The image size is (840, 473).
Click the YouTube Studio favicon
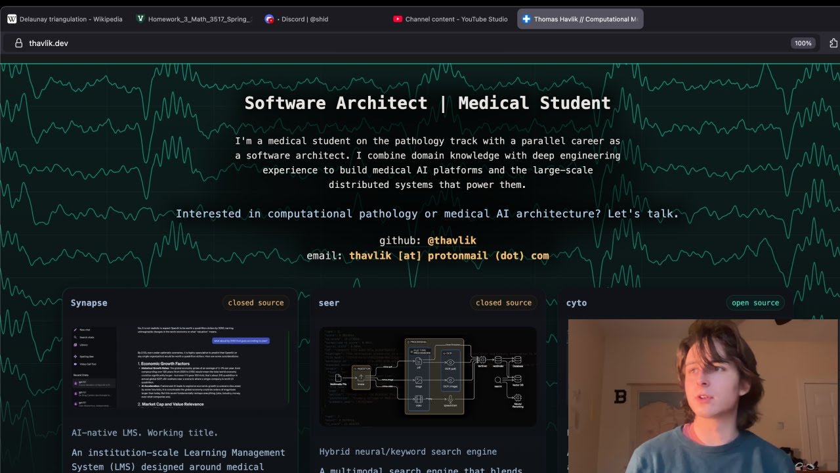(398, 19)
